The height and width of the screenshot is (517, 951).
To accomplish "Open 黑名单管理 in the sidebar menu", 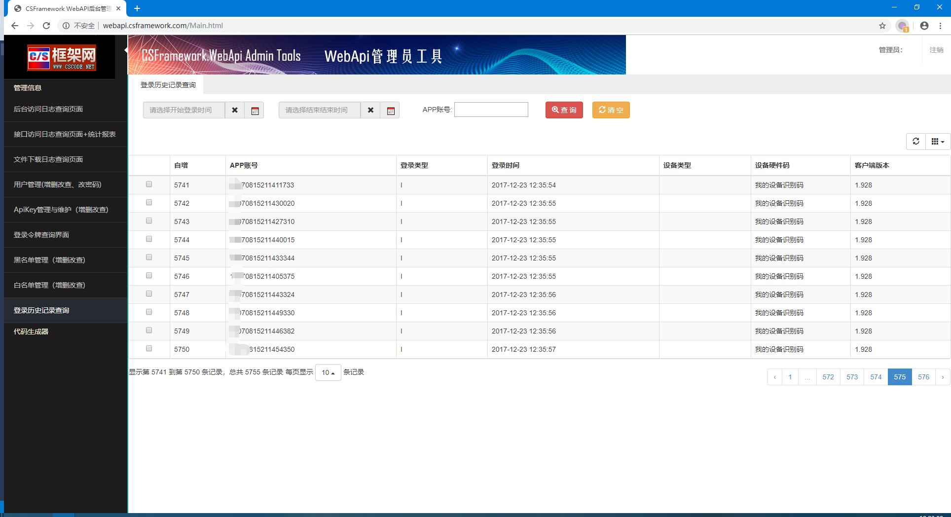I will click(49, 260).
